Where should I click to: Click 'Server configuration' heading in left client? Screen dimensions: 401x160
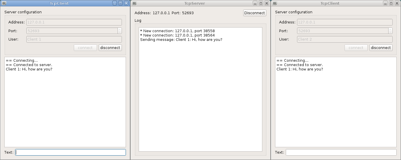tap(23, 12)
